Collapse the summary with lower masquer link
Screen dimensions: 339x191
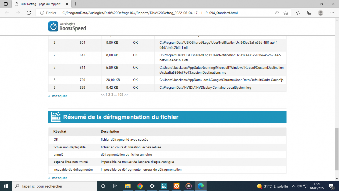pos(59,178)
